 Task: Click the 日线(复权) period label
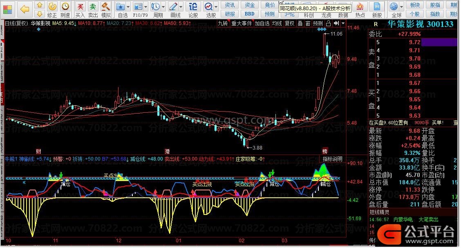[x=16, y=23]
